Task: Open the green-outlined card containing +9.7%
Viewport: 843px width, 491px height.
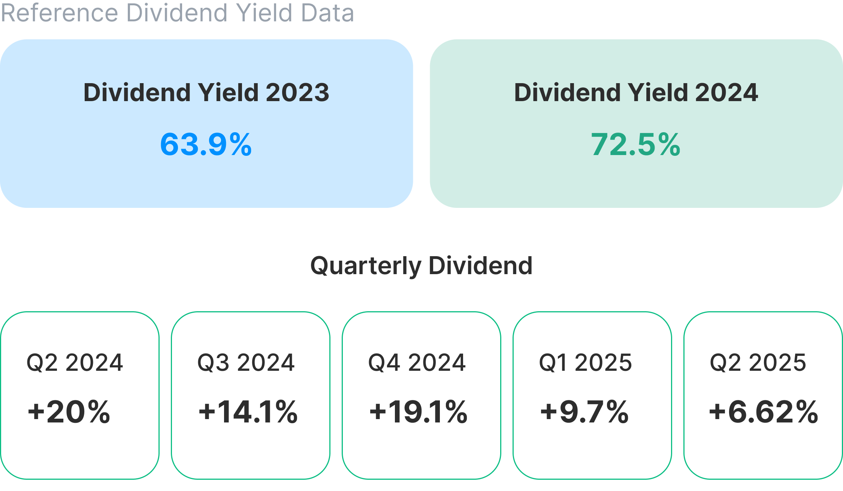Action: coord(592,453)
